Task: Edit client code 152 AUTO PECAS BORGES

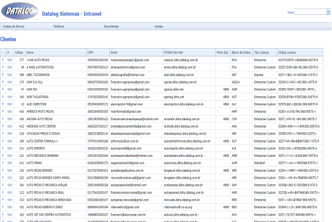Action: click(10, 171)
